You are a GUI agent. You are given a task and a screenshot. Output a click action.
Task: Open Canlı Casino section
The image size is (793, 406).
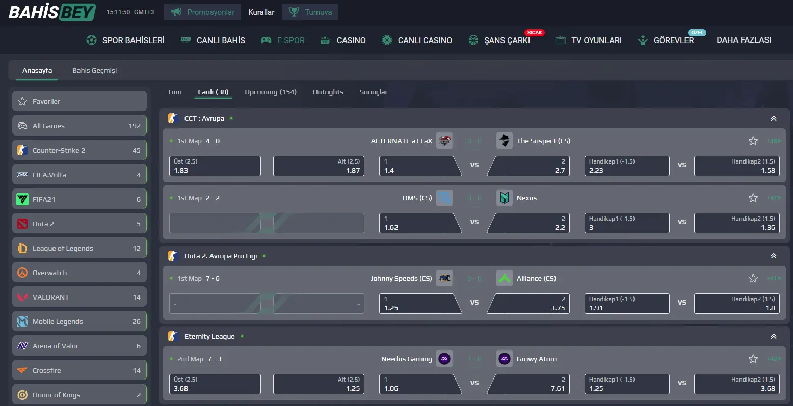coord(417,40)
